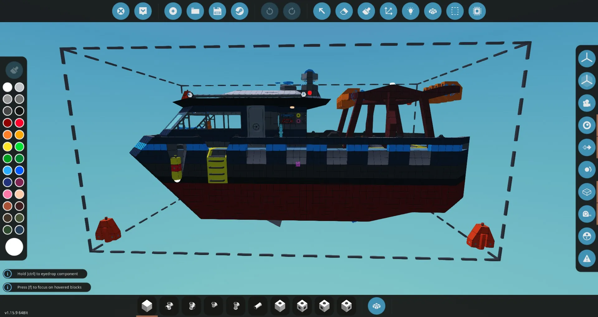This screenshot has height=317, width=598.
Task: Open the microprocessor chip editor icon
Action: (477, 11)
